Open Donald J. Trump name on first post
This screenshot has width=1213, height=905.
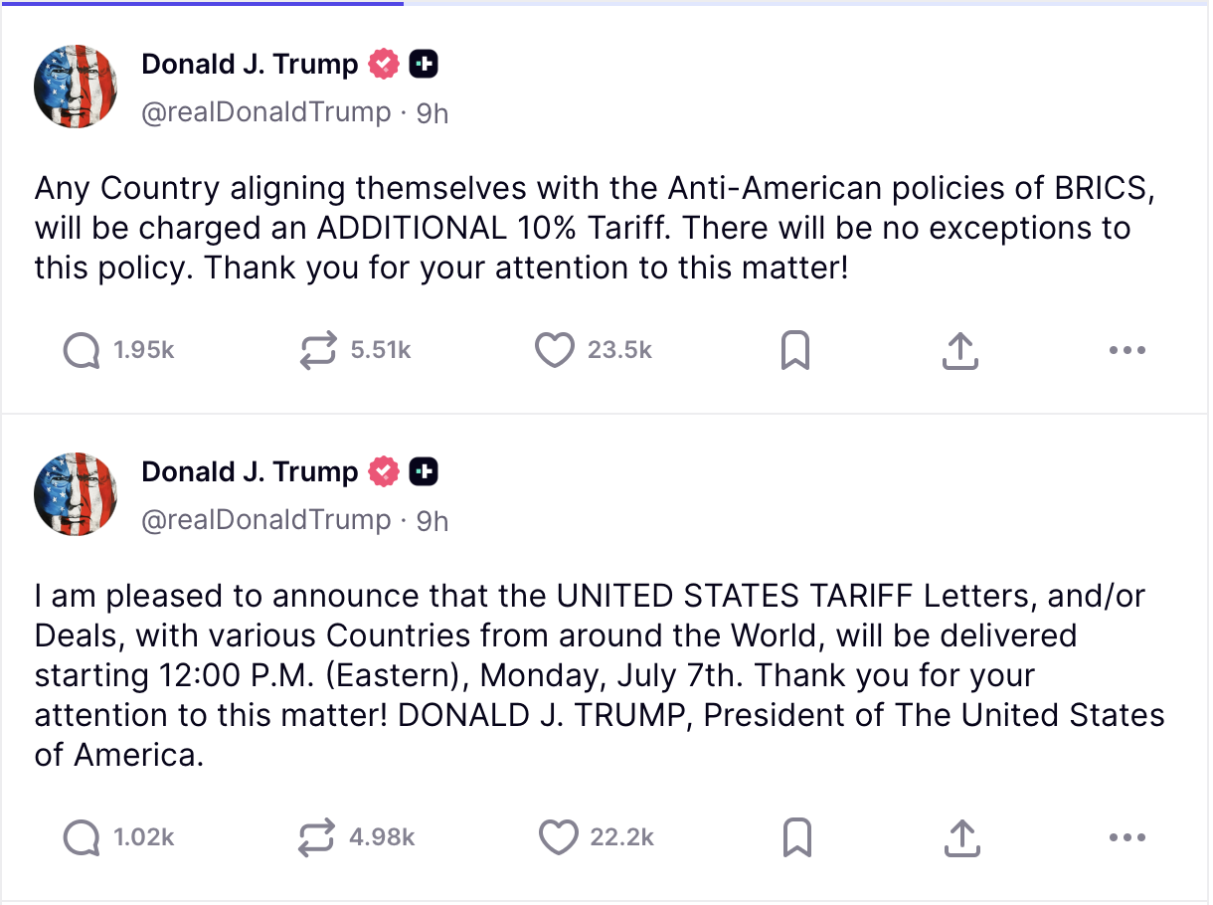click(250, 65)
